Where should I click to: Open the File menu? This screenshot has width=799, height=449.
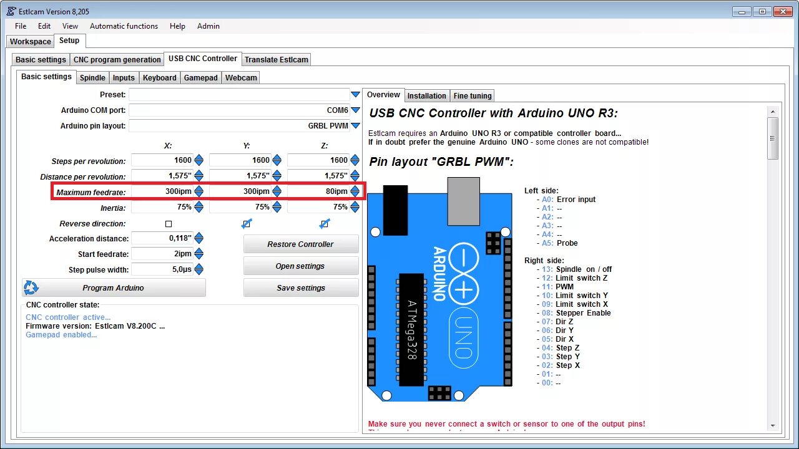tap(21, 26)
